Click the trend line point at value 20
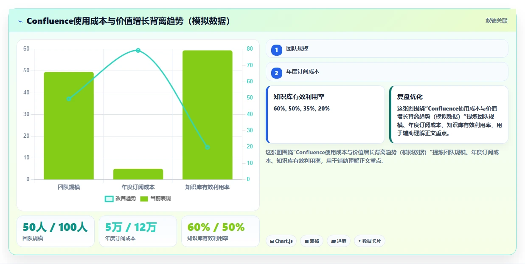The width and height of the screenshot is (525, 264). [x=208, y=147]
